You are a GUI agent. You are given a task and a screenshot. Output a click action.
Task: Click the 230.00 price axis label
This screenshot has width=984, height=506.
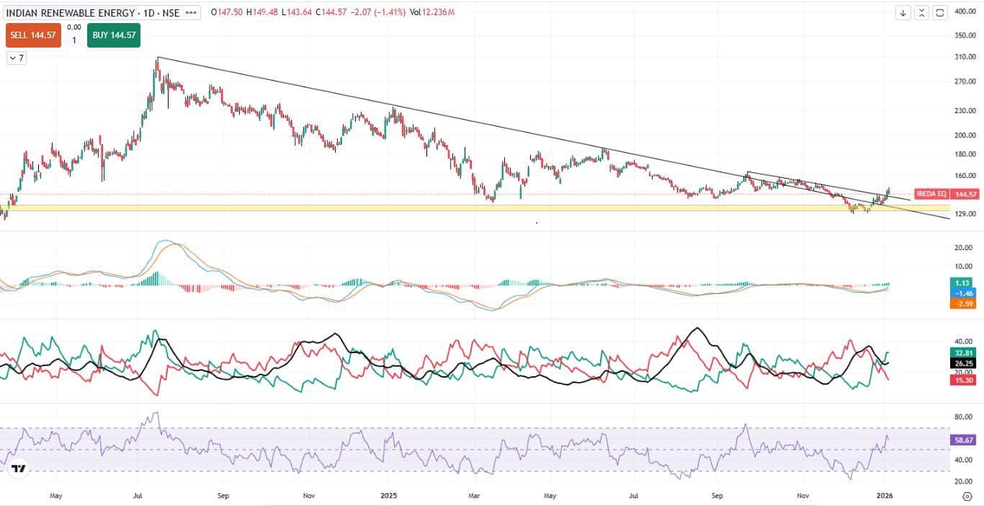[965, 110]
